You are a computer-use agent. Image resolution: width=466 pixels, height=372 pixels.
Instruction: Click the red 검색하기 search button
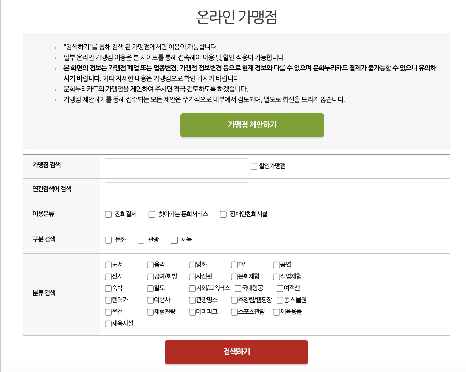coord(236,352)
